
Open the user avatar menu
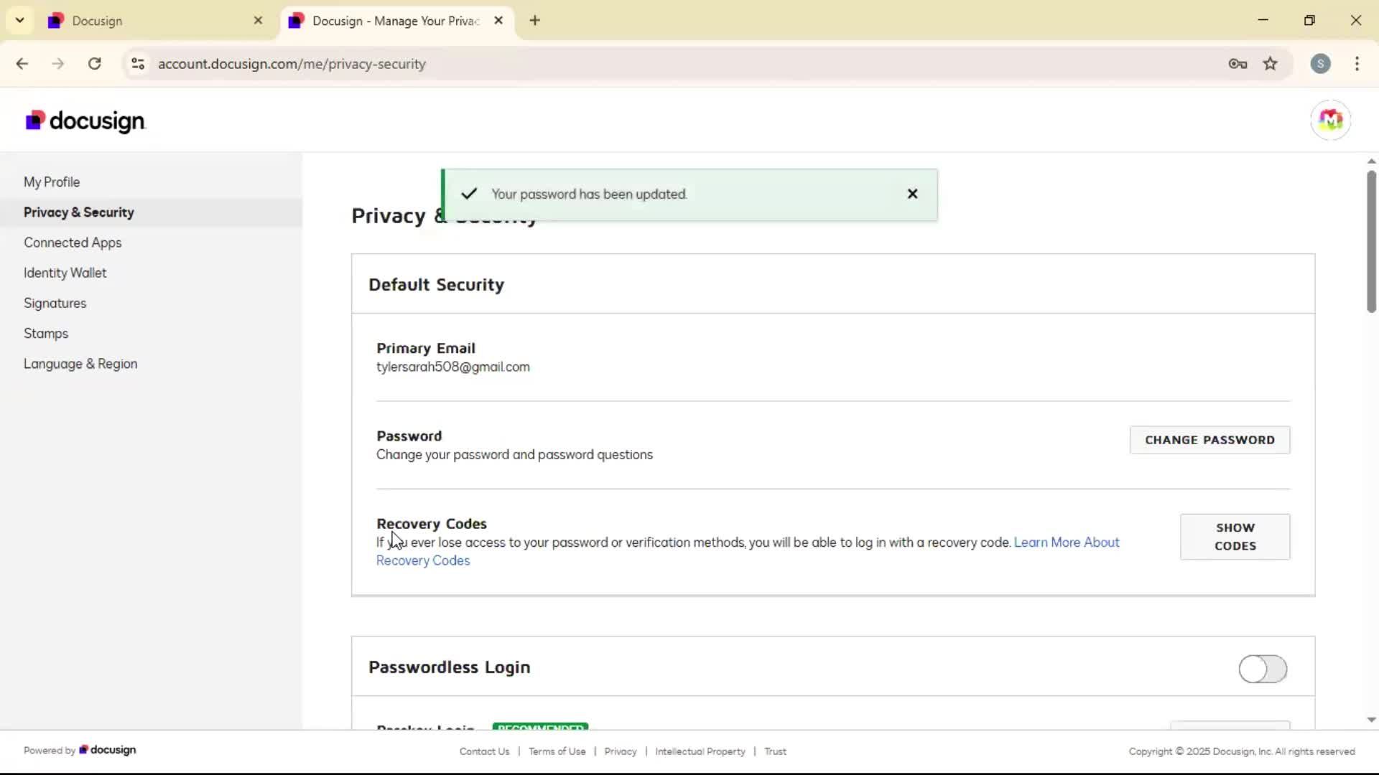point(1330,120)
